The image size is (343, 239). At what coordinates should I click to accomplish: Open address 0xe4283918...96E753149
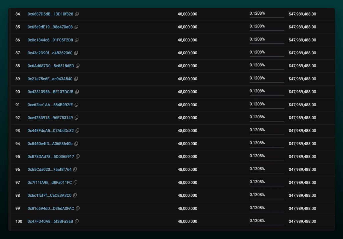[x=50, y=118]
